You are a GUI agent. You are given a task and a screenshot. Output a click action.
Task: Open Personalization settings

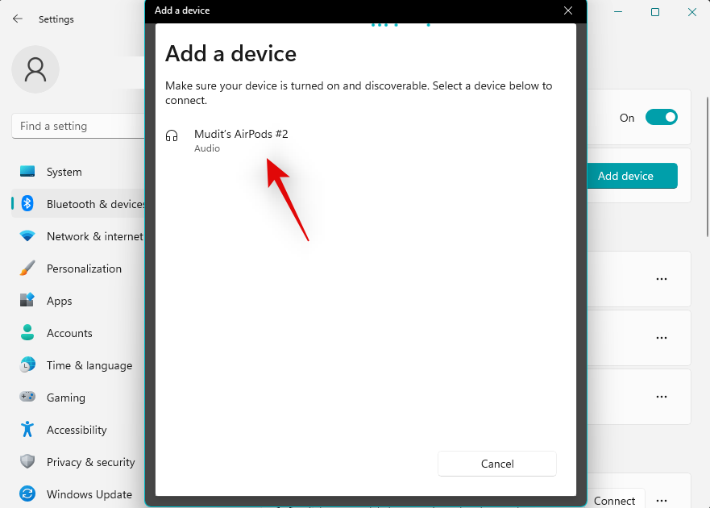click(x=78, y=269)
